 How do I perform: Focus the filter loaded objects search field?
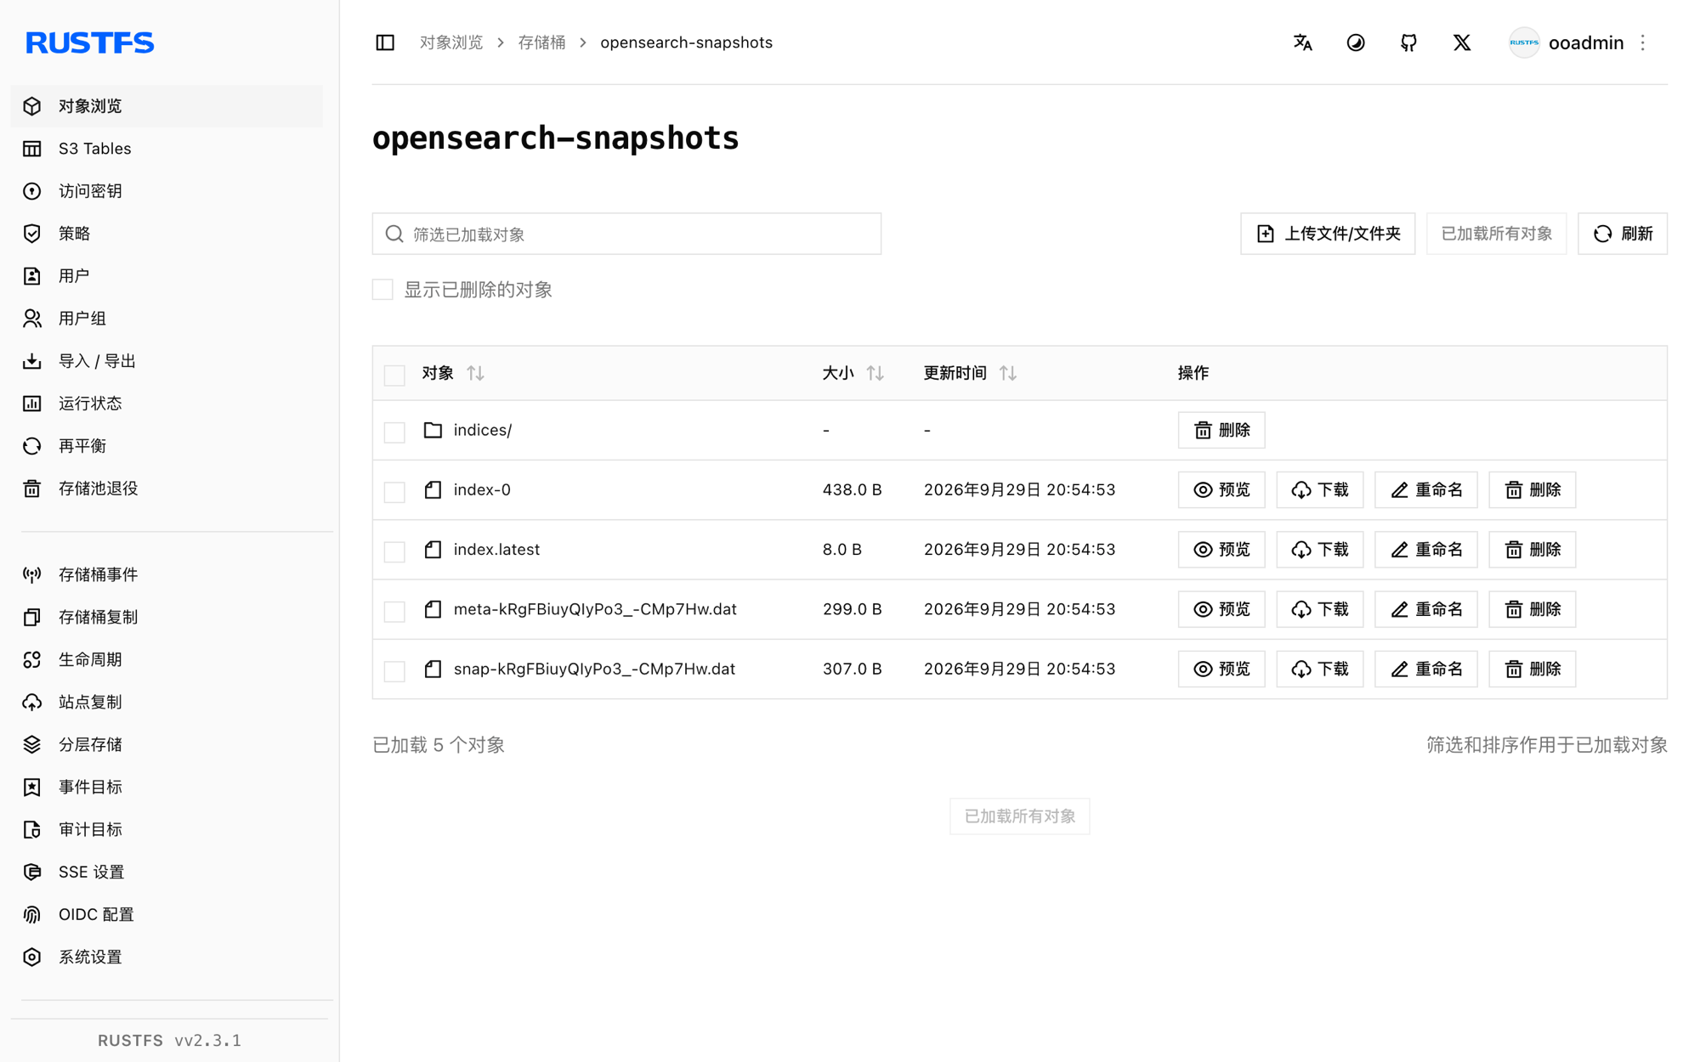626,234
